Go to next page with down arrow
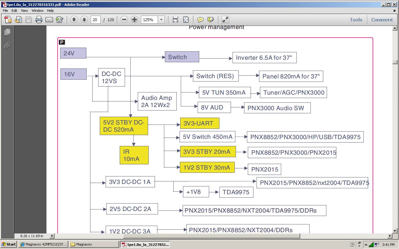Viewport: 399px width, 249px height. point(84,20)
